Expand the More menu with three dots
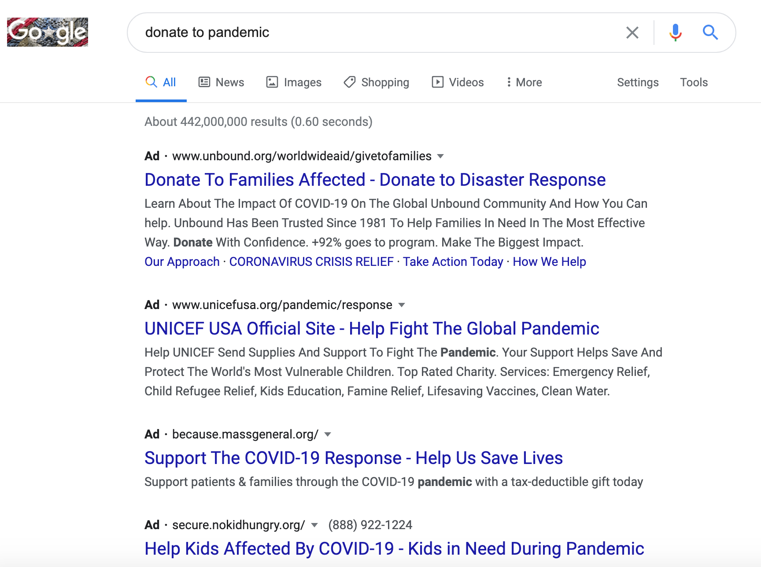This screenshot has height=567, width=761. click(524, 82)
